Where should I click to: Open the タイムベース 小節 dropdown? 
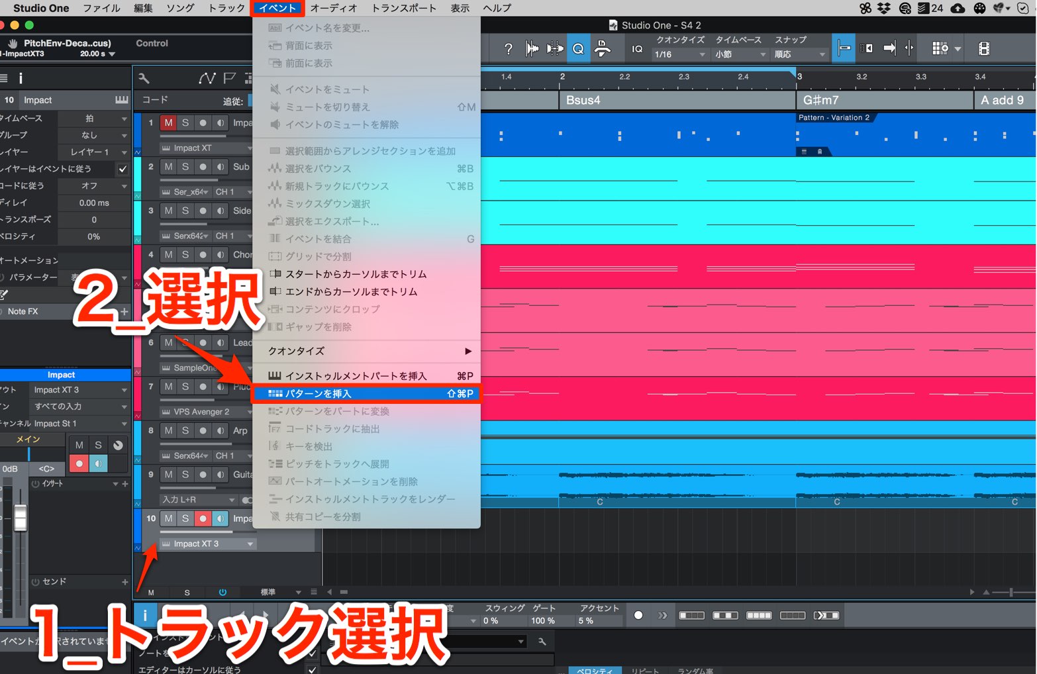tap(740, 54)
